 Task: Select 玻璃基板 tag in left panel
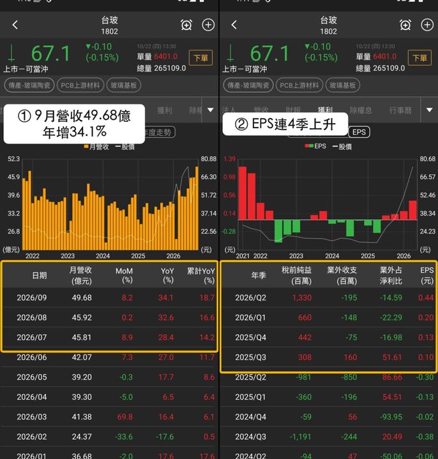click(124, 85)
